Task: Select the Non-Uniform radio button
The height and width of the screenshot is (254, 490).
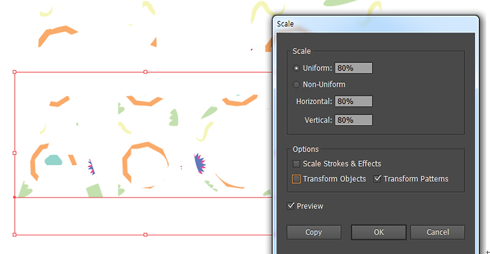Action: point(296,85)
